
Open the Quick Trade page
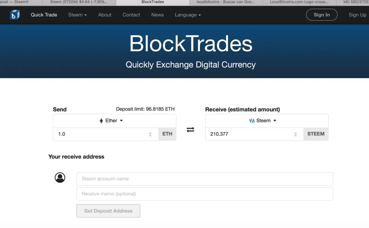[x=44, y=15]
